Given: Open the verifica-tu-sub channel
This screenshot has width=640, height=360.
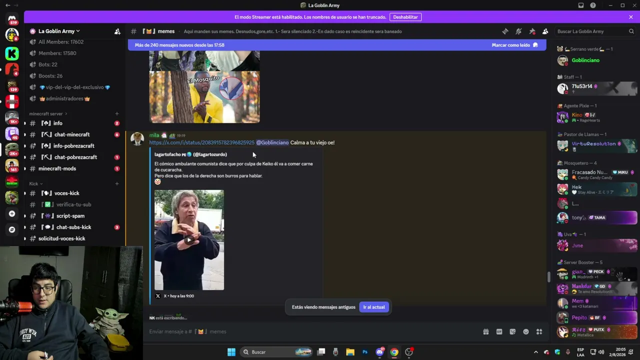Looking at the screenshot, I should click(x=74, y=204).
